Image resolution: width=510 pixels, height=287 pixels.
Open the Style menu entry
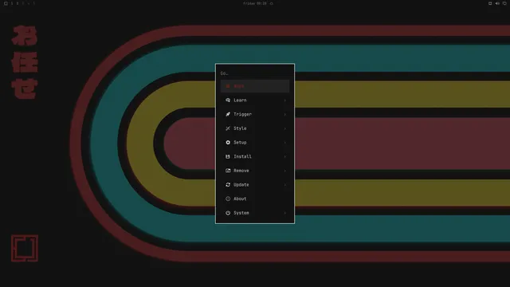coord(255,128)
